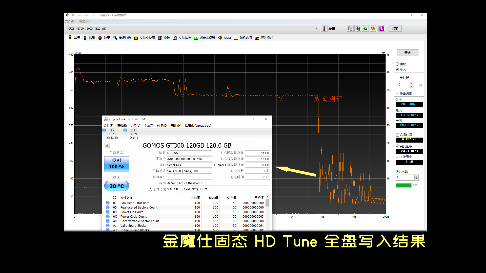Click the purple down-arrow minimize to tray icon
Image resolution: width=486 pixels, height=273 pixels.
(x=382, y=29)
